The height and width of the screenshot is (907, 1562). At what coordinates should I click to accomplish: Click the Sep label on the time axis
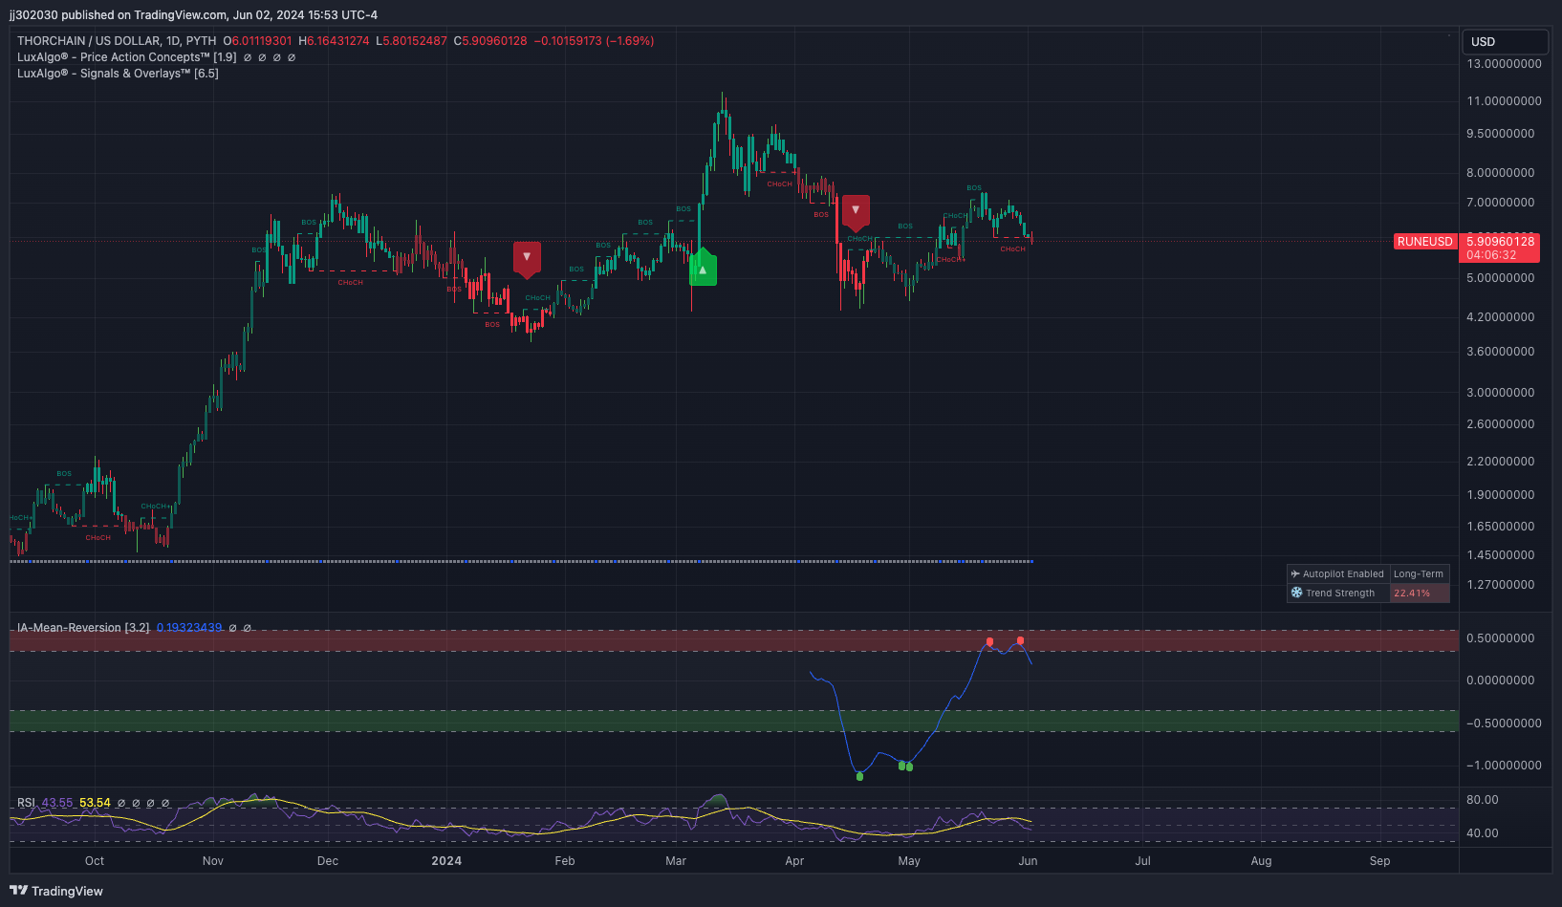(1379, 861)
